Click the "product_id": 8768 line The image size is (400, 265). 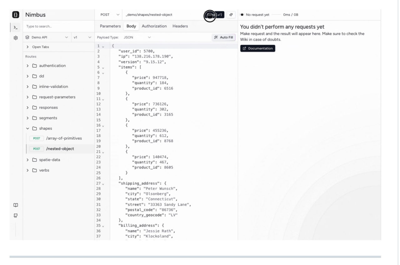(152, 141)
